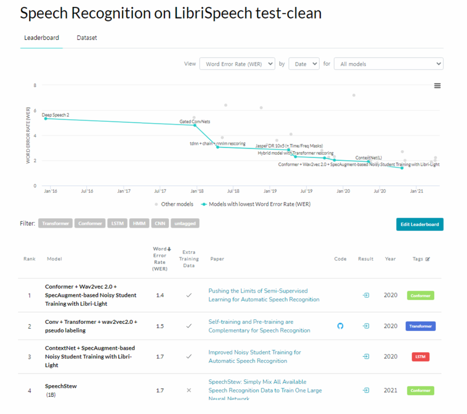
Task: Click the red LSTM tag badge
Action: [x=420, y=356]
